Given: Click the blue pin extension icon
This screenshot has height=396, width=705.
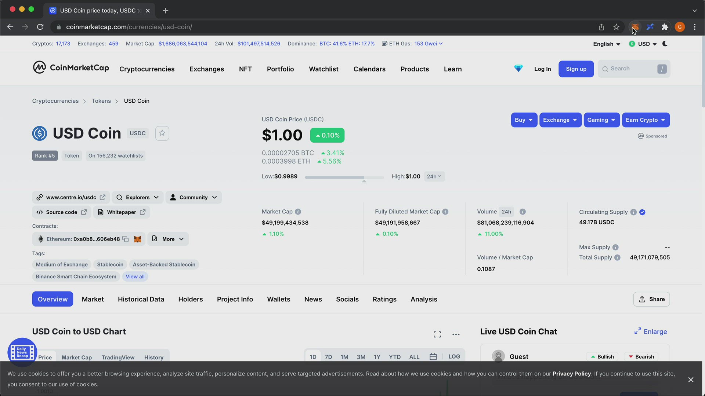Looking at the screenshot, I should [650, 27].
